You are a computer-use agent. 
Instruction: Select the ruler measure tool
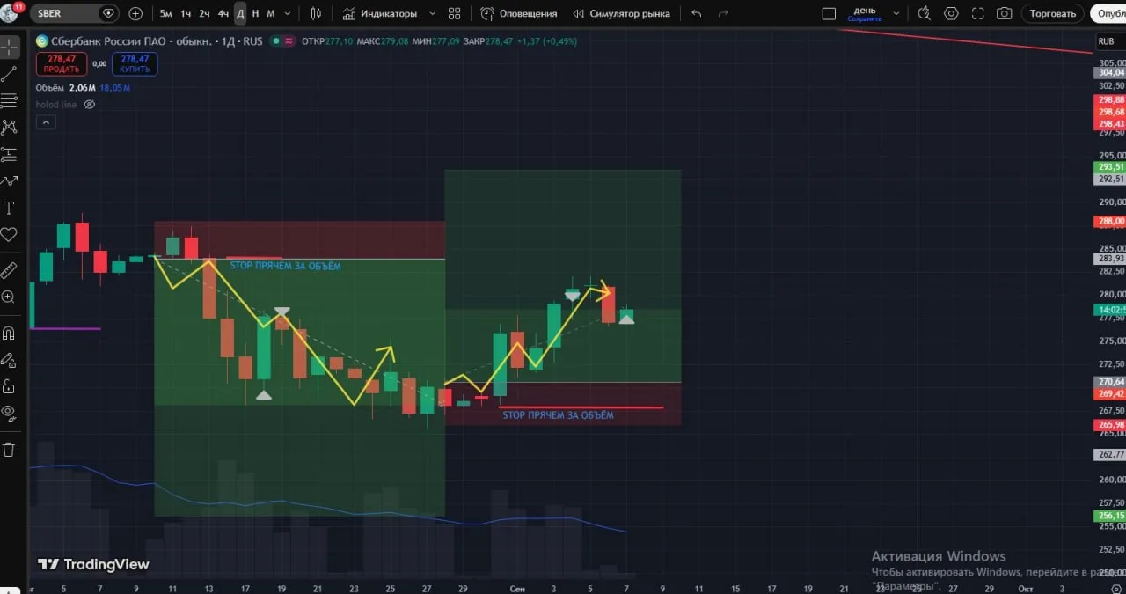[x=9, y=269]
